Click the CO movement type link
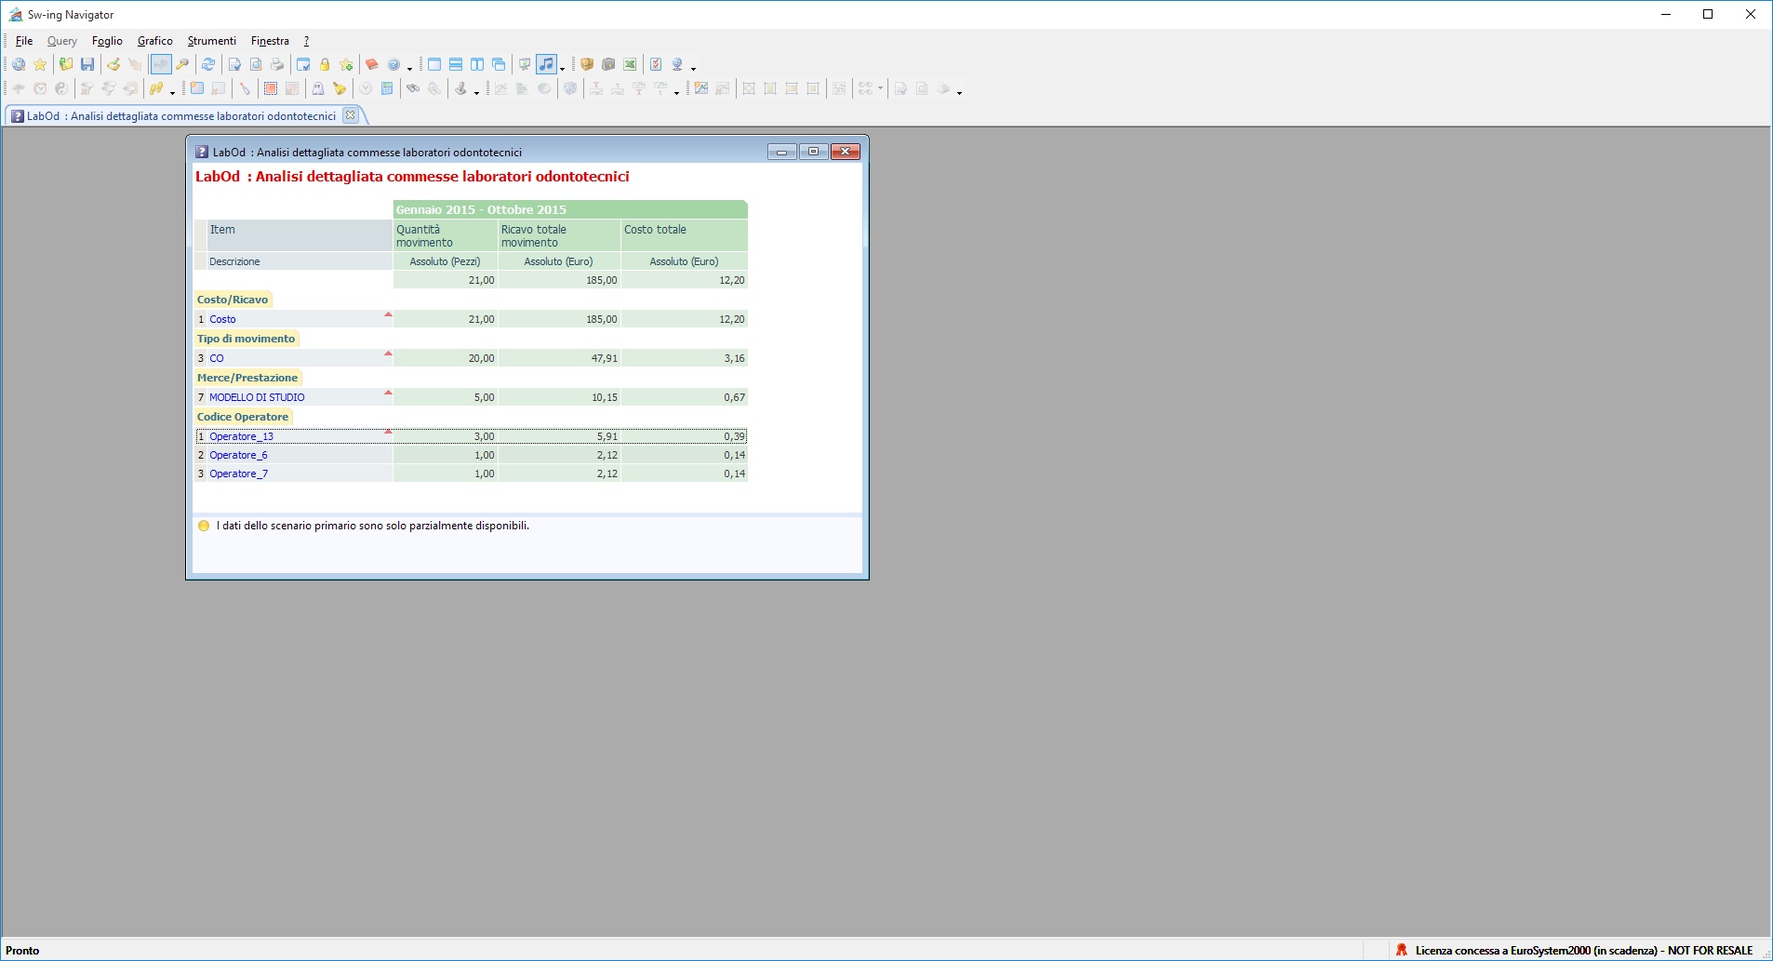This screenshot has width=1773, height=961. click(217, 358)
